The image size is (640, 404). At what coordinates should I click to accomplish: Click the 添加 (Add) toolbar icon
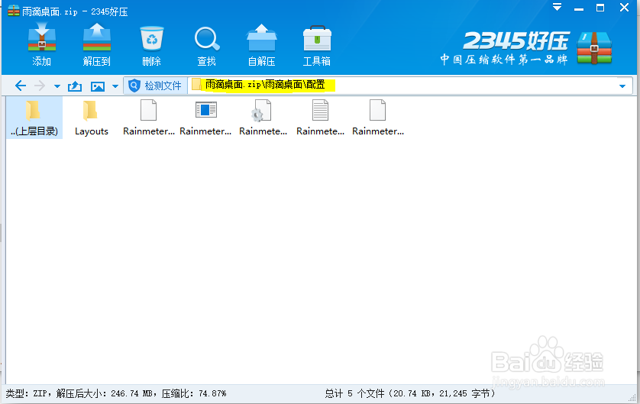[x=42, y=45]
